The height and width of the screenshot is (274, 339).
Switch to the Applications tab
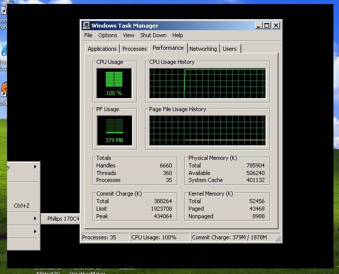tap(102, 49)
